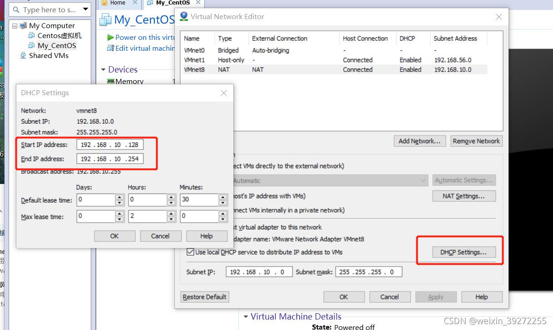
Task: Toggle Use local DHCP service checkbox
Action: point(190,252)
